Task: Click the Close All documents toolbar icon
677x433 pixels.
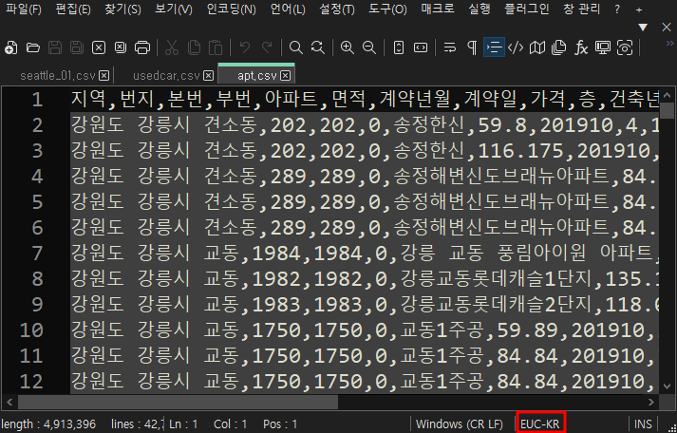Action: pos(121,47)
